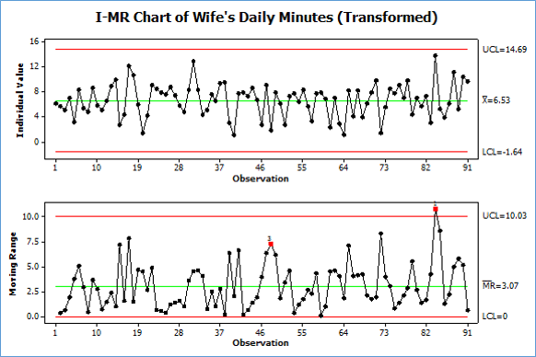Click the y-axis tick '10.0' on Moving Range chart
The width and height of the screenshot is (536, 357).
31,216
